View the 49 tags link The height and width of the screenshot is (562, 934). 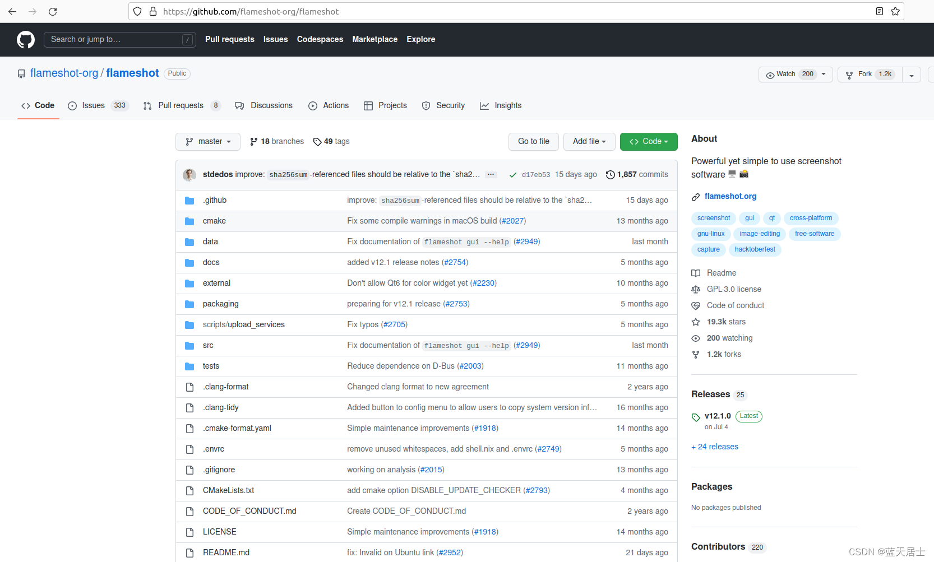331,142
